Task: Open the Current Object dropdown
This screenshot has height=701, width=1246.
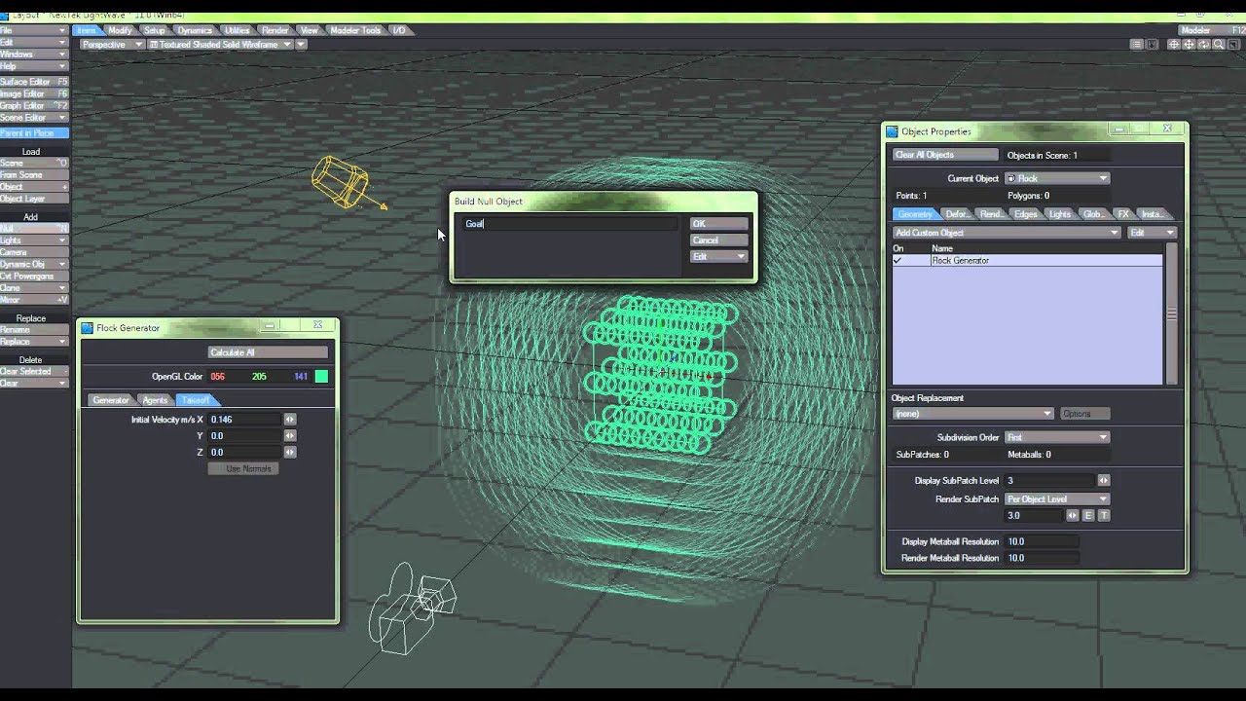Action: pyautogui.click(x=1056, y=178)
